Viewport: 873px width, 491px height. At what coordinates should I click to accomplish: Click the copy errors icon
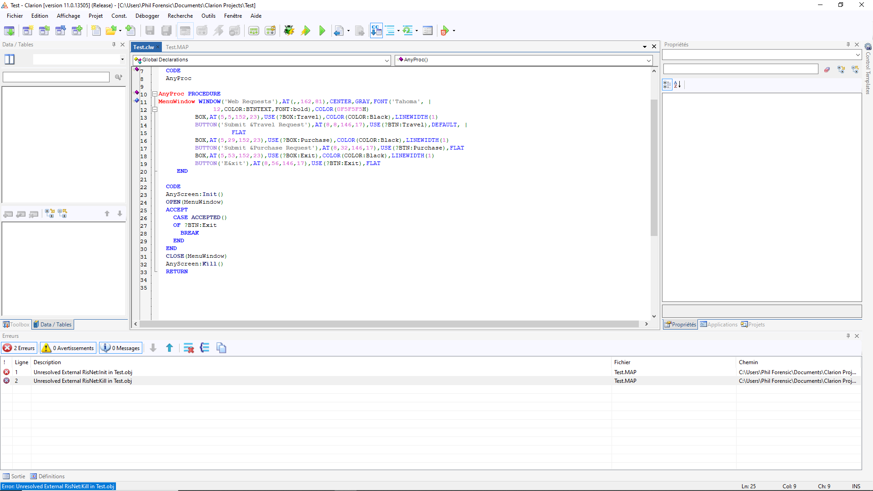pyautogui.click(x=221, y=348)
